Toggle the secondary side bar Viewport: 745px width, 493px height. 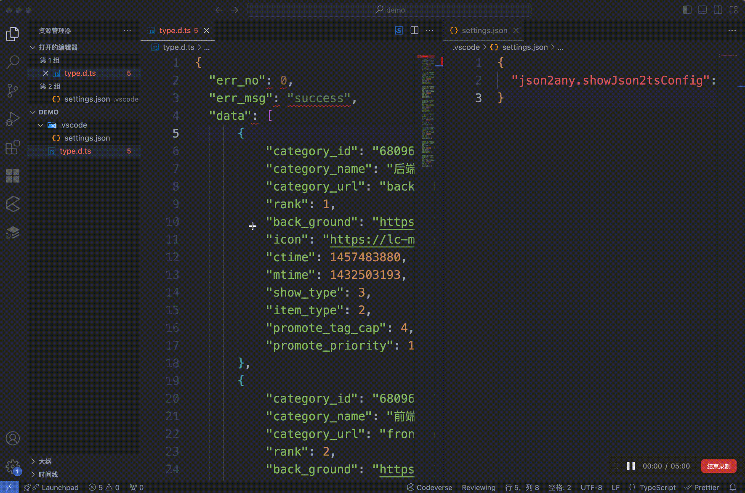pos(718,10)
